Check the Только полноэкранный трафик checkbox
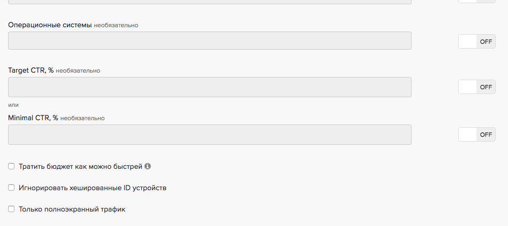 tap(11, 209)
